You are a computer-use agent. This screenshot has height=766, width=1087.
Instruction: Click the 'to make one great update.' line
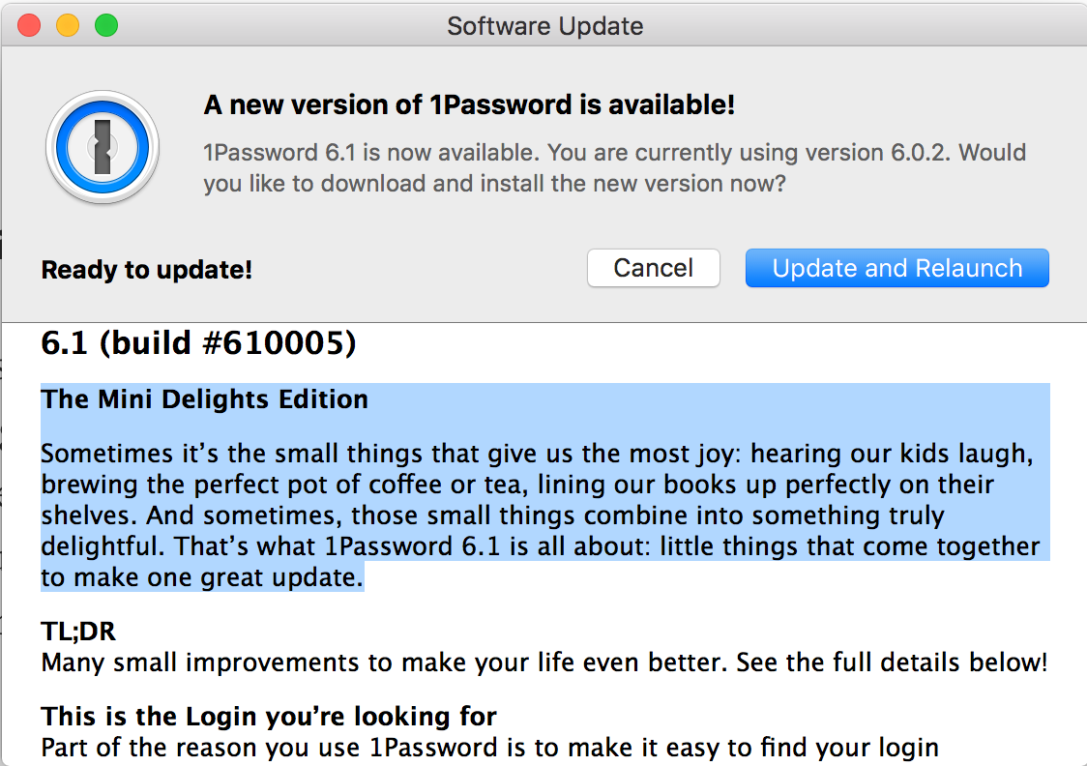pyautogui.click(x=202, y=578)
